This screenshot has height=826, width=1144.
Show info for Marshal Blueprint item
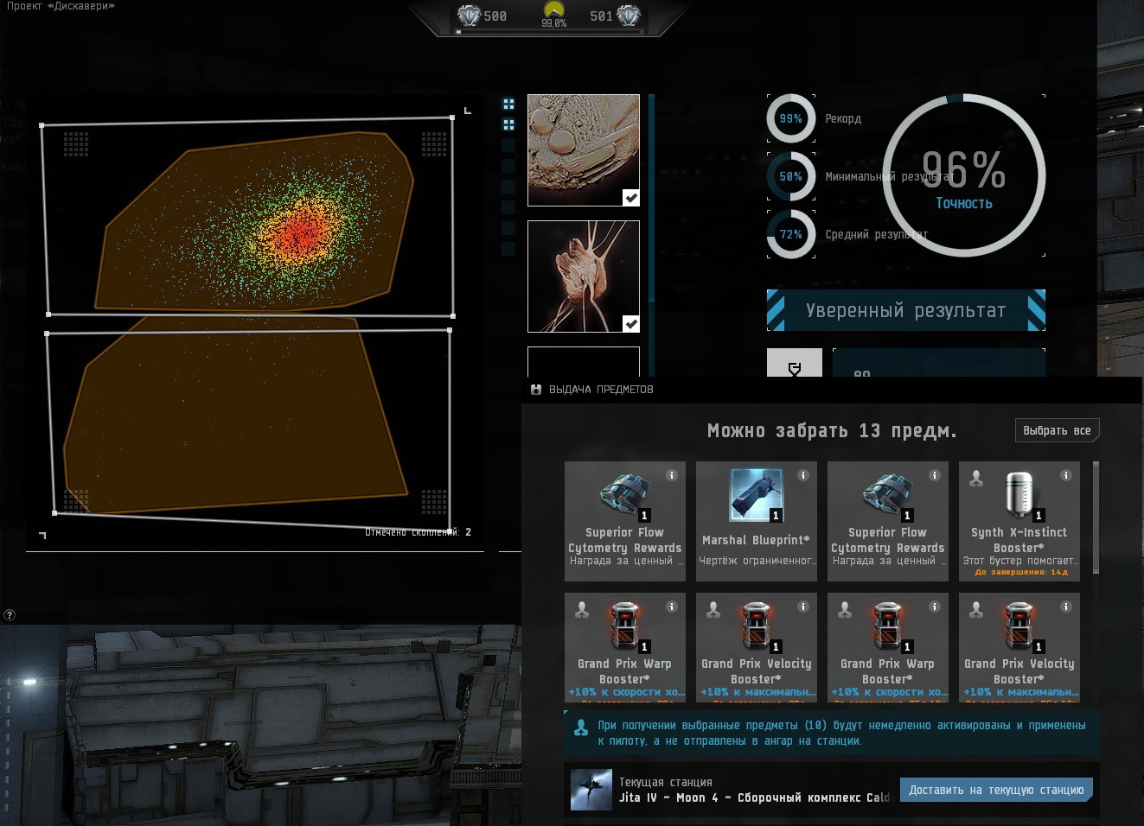[x=803, y=475]
